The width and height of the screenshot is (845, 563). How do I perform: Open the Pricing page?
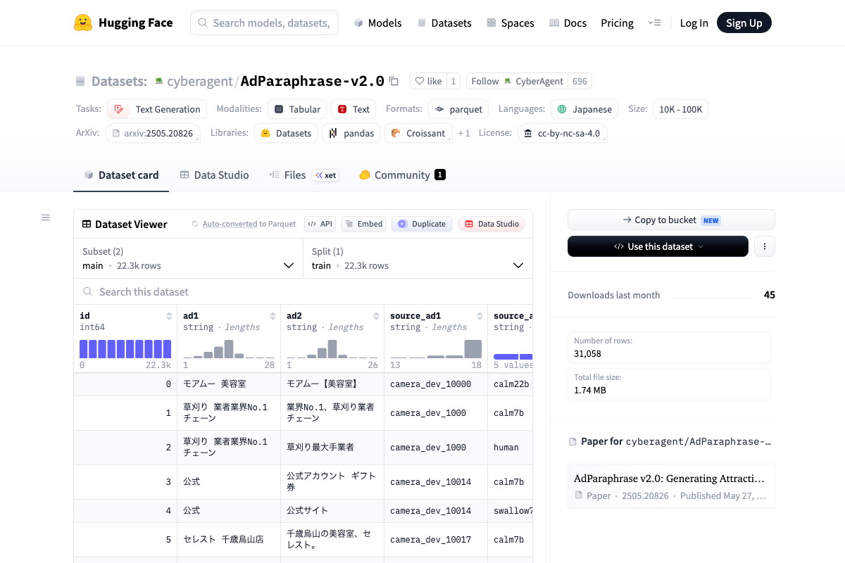click(x=617, y=23)
